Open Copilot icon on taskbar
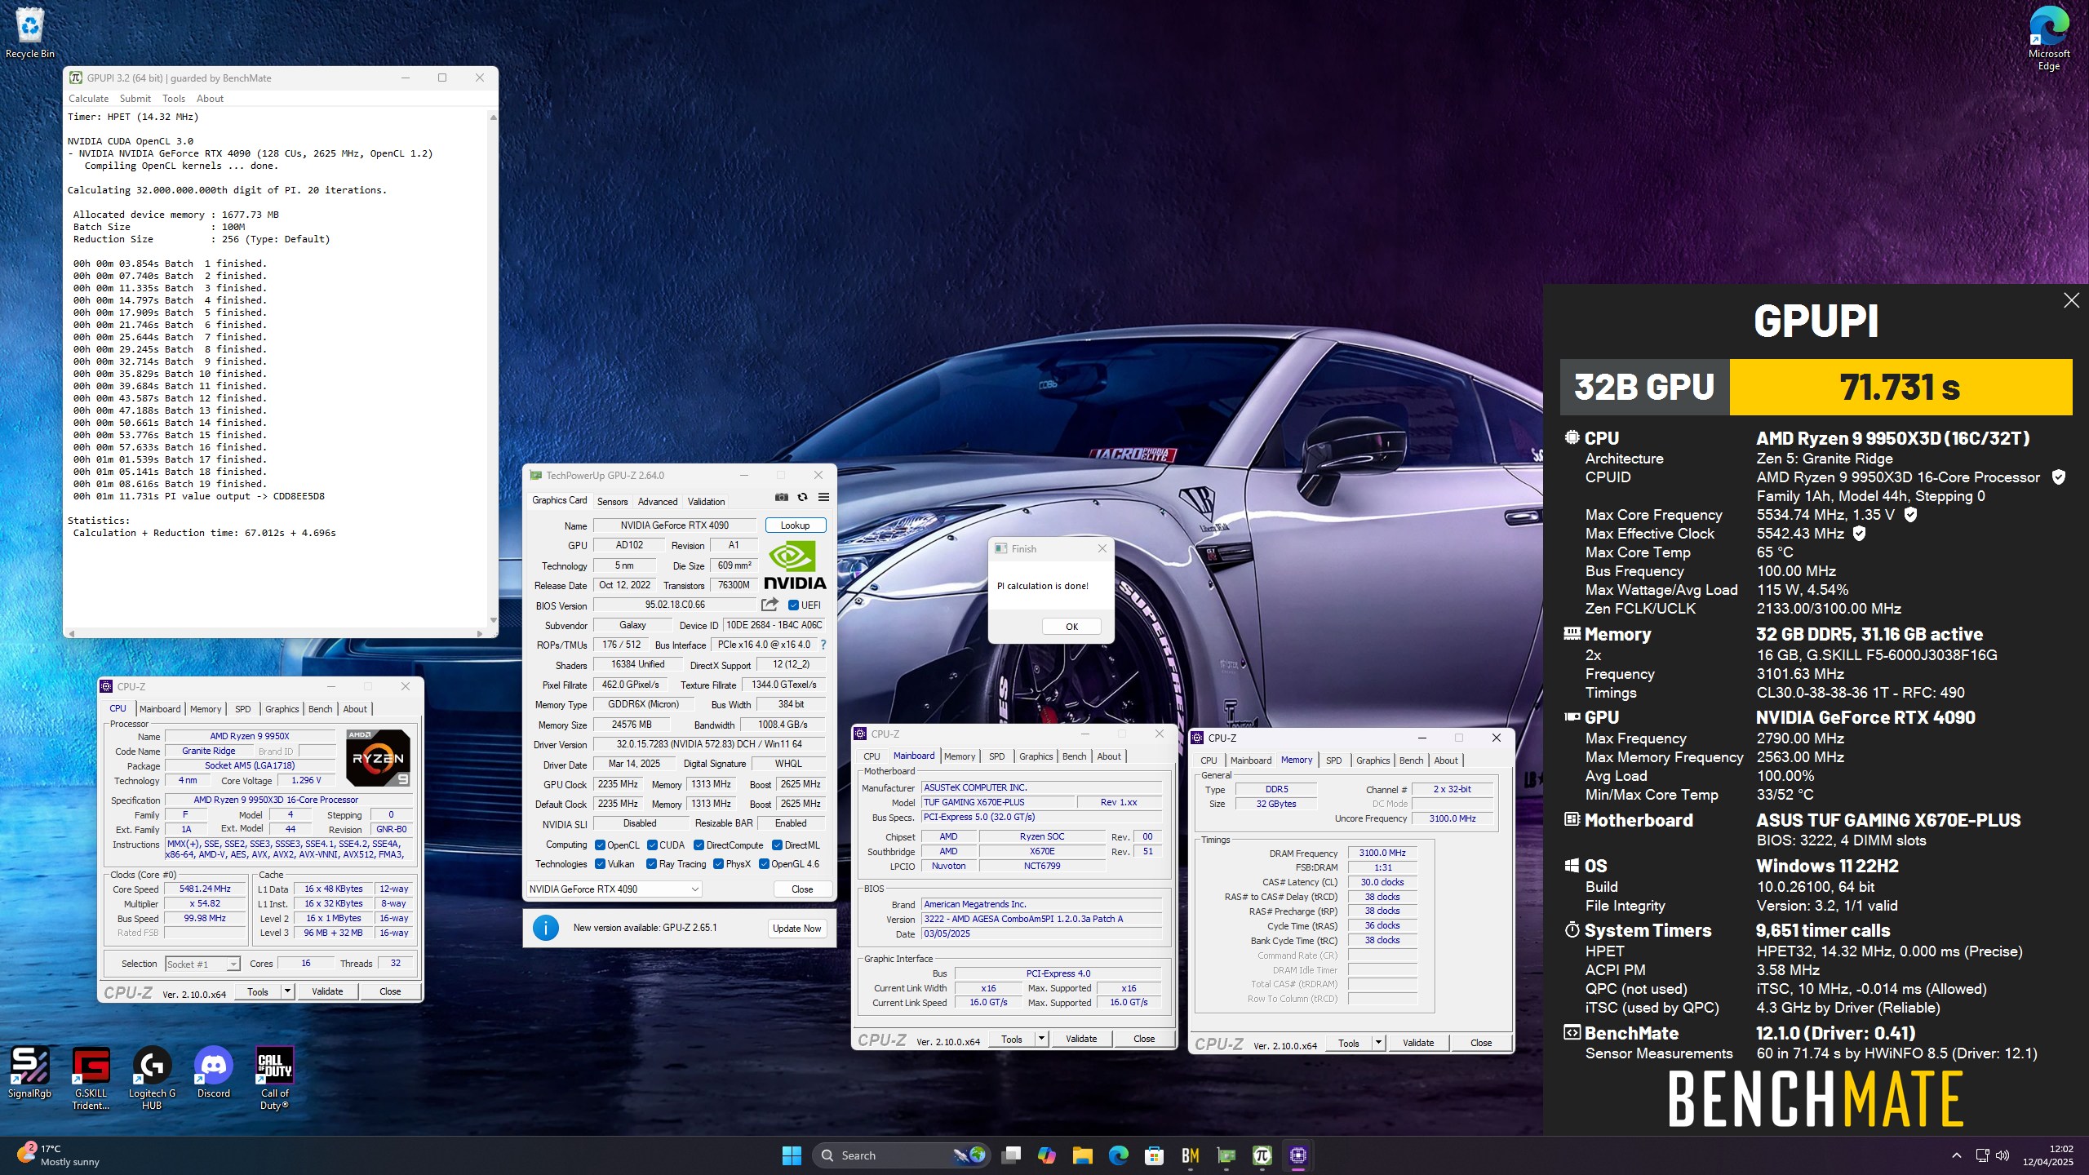 pos(1047,1155)
